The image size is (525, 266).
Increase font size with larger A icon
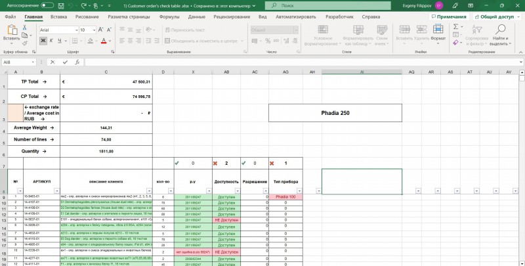tap(101, 30)
